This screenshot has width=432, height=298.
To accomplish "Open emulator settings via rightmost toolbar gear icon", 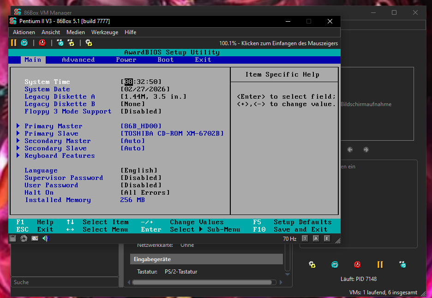I will click(89, 43).
